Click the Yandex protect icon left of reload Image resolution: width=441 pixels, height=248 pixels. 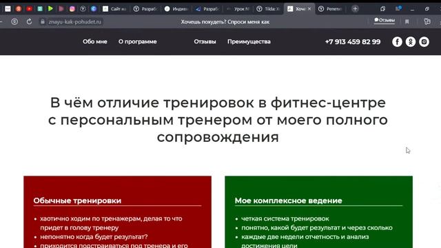pos(14,21)
